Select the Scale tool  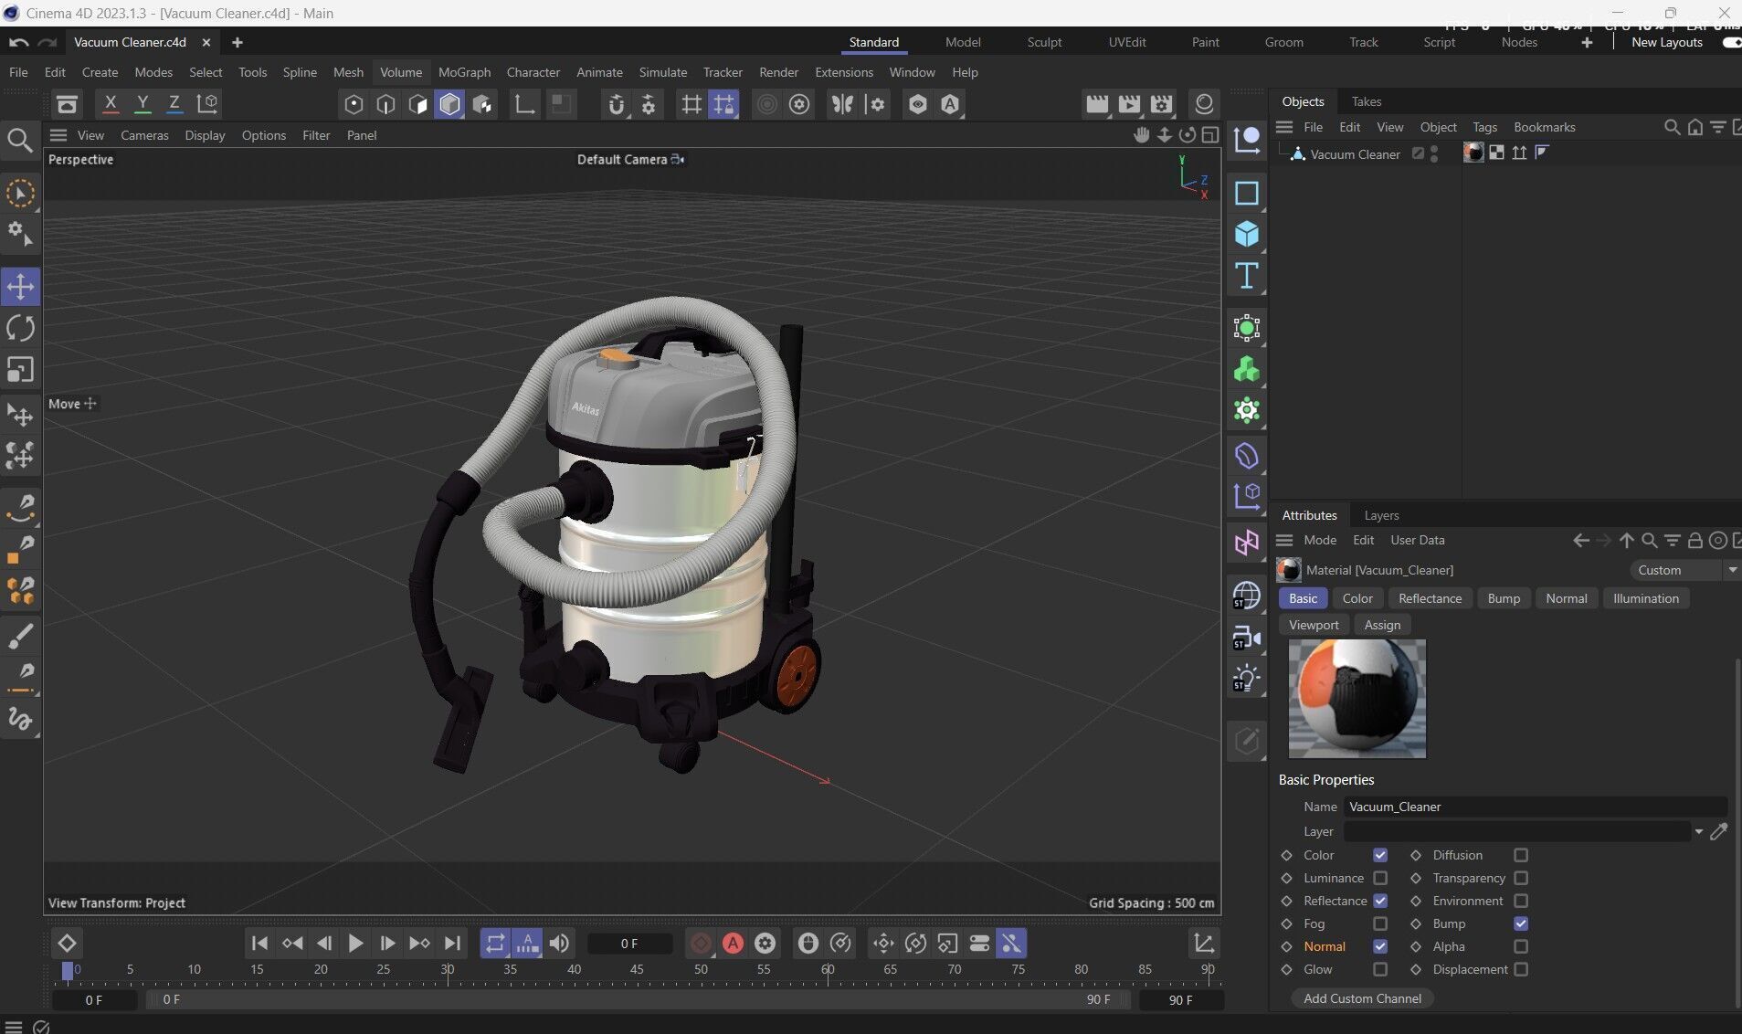click(20, 370)
